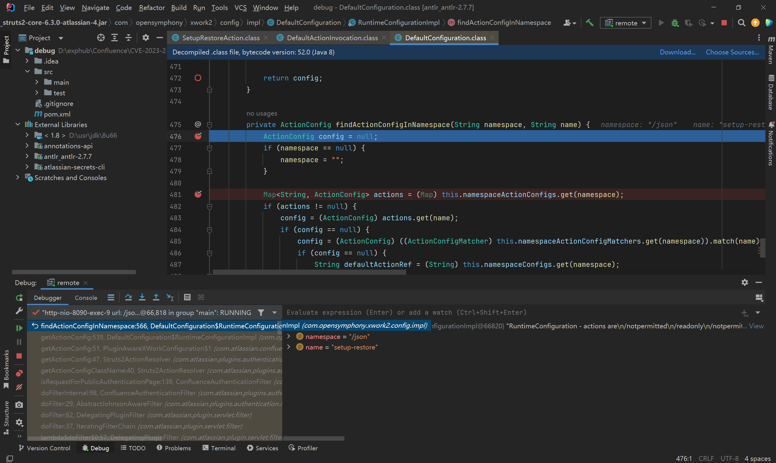Viewport: 776px width, 463px height.
Task: Toggle the Bookmarks tool window stripe button
Action: tap(6, 369)
